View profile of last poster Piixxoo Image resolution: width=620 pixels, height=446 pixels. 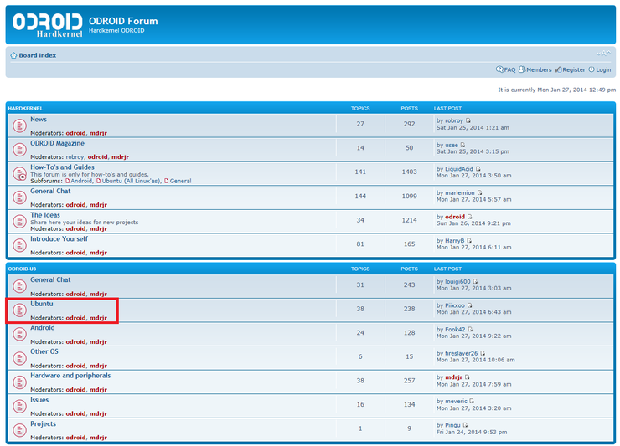tap(455, 305)
